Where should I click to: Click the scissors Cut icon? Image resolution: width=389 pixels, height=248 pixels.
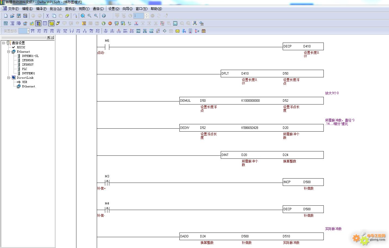[x=47, y=16]
